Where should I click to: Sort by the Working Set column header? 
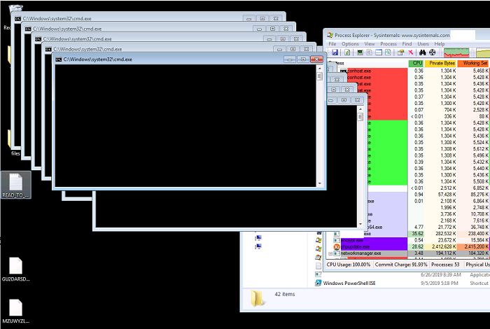[x=478, y=63]
